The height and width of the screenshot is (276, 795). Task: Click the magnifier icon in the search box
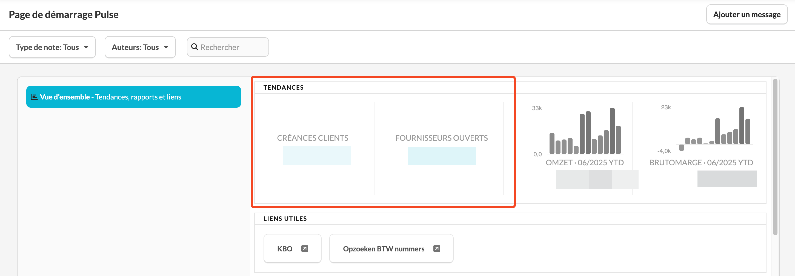pos(195,47)
